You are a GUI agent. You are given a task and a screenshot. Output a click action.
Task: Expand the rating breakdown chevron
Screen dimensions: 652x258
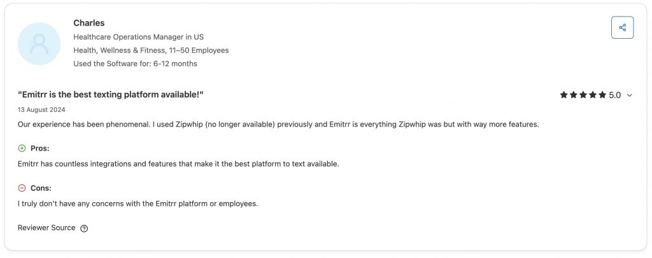[x=630, y=95]
